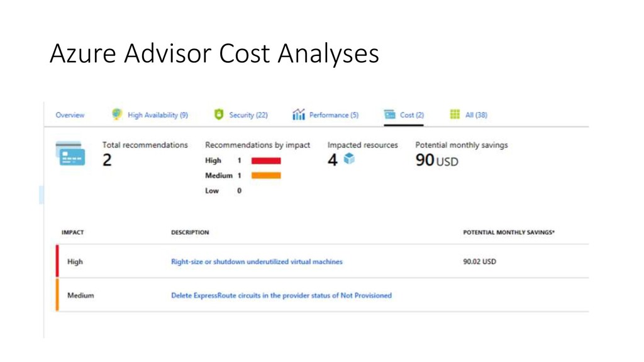Click the impacted resources cube icon
The width and height of the screenshot is (644, 362).
(349, 158)
